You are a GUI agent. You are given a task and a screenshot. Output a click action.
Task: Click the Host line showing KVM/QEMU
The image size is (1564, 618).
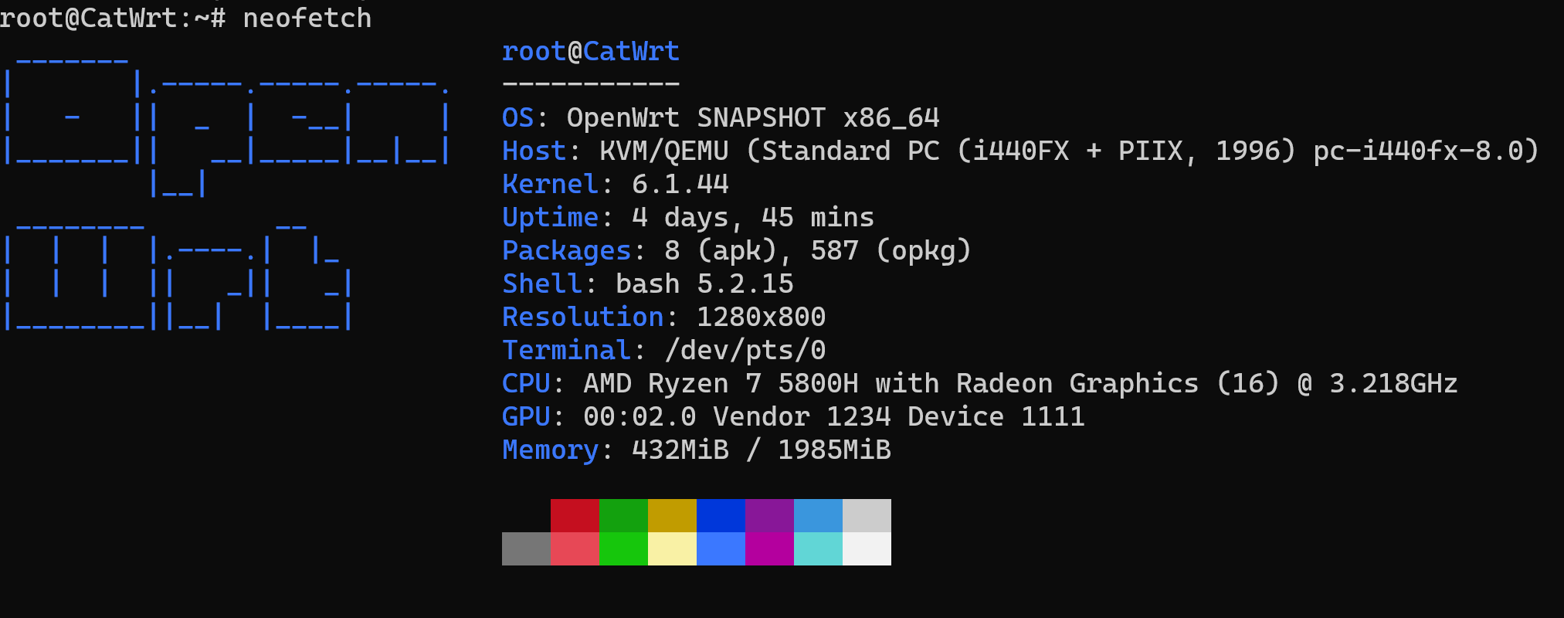1019,151
